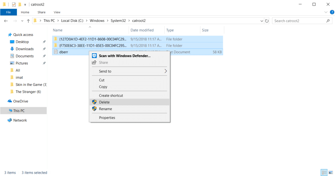Click This PC in the address breadcrumb

[x=49, y=21]
